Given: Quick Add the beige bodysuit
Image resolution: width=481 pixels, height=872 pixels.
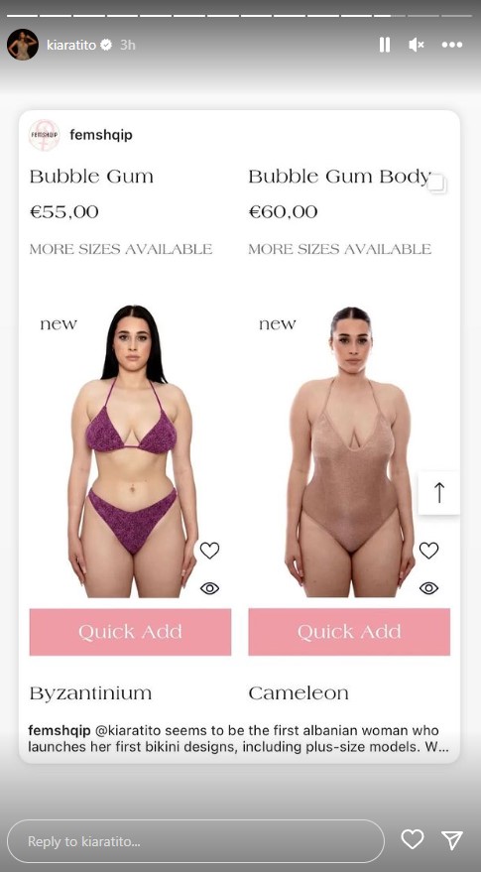Looking at the screenshot, I should 349,632.
